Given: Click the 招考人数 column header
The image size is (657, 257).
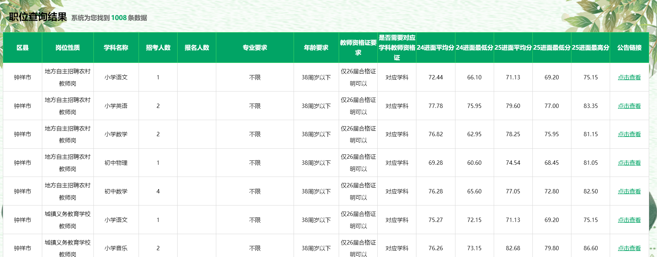Looking at the screenshot, I should pyautogui.click(x=158, y=48).
